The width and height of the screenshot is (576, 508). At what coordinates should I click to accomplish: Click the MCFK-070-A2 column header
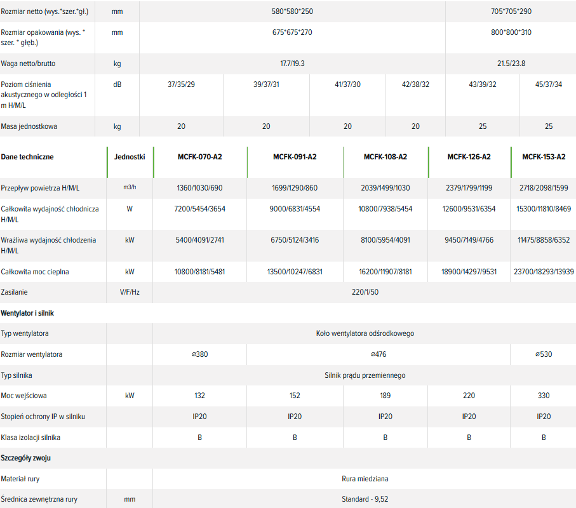199,157
